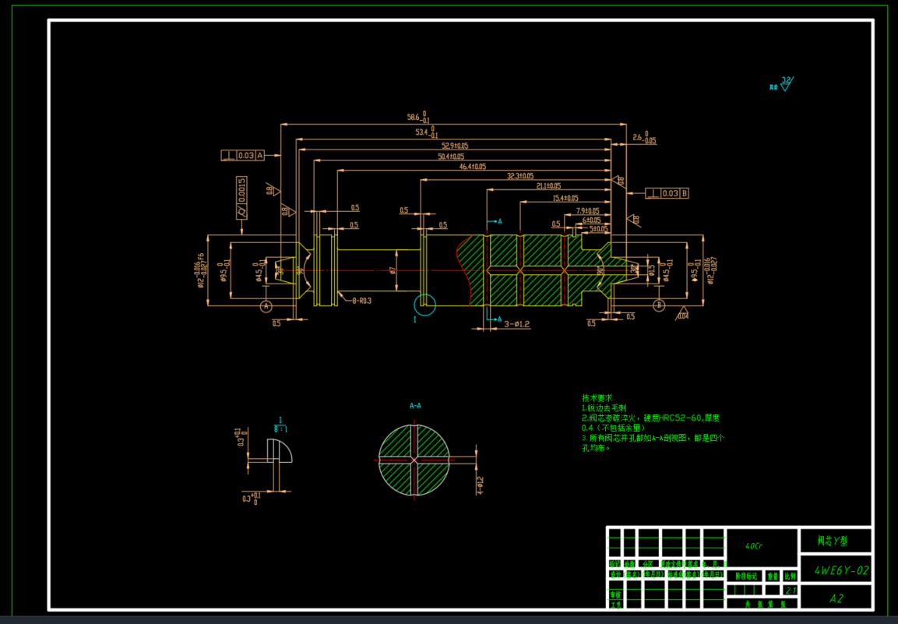Viewport: 898px width, 624px height.
Task: Select the 4-ø1.2 callout in section view
Action: pyautogui.click(x=480, y=485)
